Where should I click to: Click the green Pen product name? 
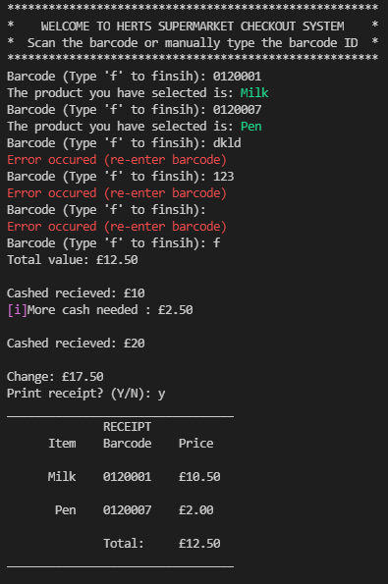[x=250, y=127]
